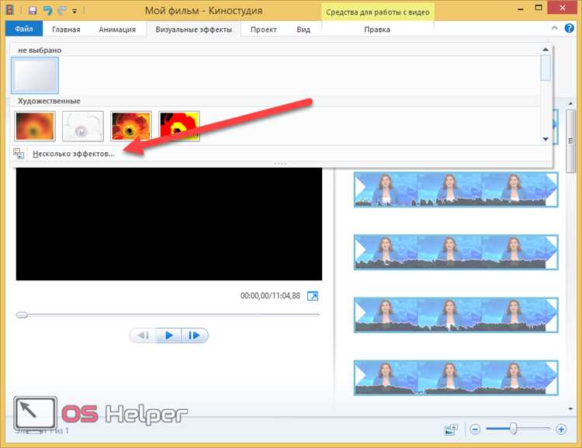Screen dimensions: 582x448
Task: Open Help with the question mark icon
Action: (x=569, y=28)
